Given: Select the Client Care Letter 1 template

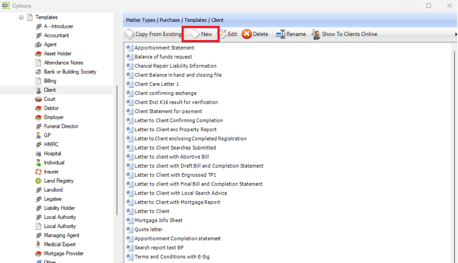Looking at the screenshot, I should tap(156, 84).
